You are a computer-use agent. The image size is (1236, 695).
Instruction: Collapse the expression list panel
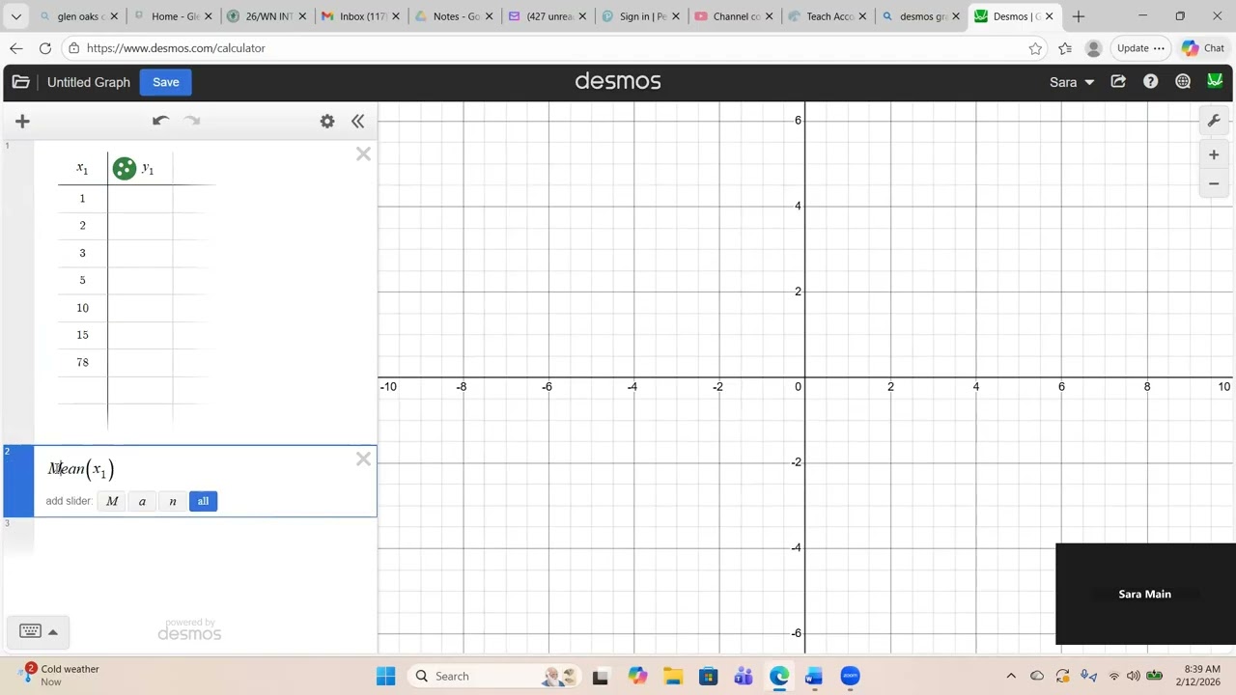pyautogui.click(x=357, y=121)
